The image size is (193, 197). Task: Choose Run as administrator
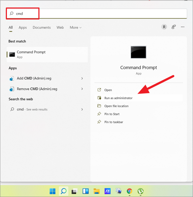(x=139, y=98)
